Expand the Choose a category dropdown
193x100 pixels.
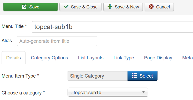click(108, 92)
